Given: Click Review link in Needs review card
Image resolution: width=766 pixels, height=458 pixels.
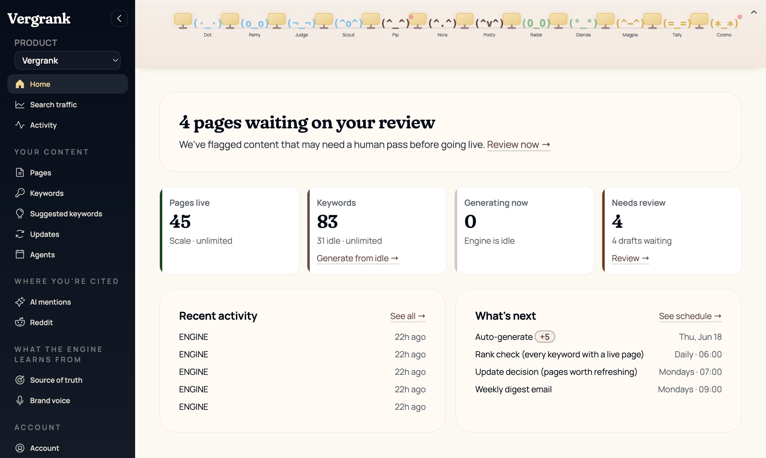Looking at the screenshot, I should [x=630, y=258].
